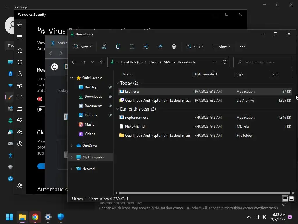Viewport: 298px width, 224px height.
Task: Open Windows Security settings gear icon
Action: tap(20, 186)
